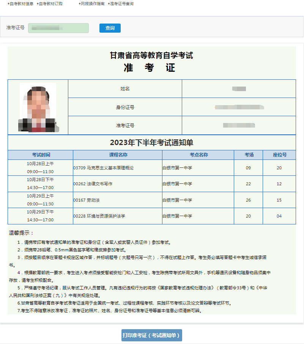Image resolution: width=304 pixels, height=344 pixels.
Task: Click the blurred 身份证号 value cell
Action: point(239,107)
